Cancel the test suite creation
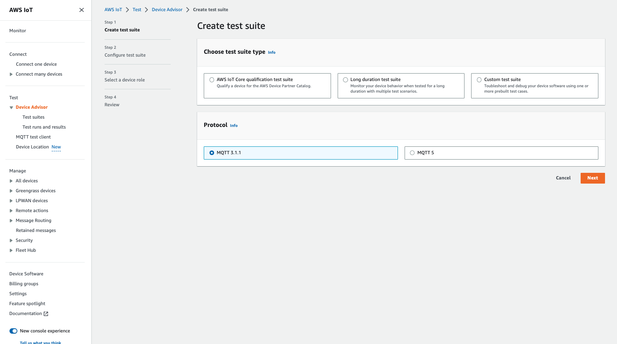Image resolution: width=617 pixels, height=344 pixels. [x=563, y=178]
